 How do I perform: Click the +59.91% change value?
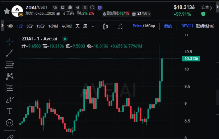point(182,14)
